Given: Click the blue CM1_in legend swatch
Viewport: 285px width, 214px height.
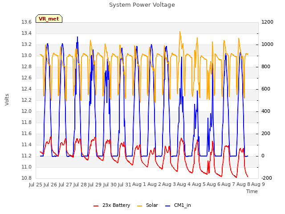Looking at the screenshot, I should [x=168, y=206].
